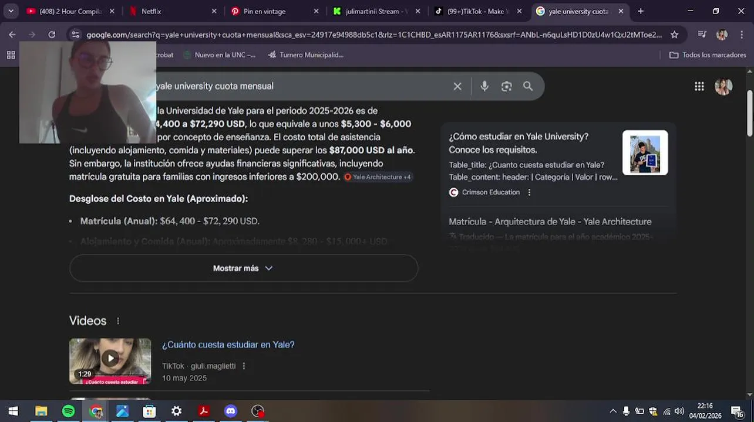754x422 pixels.
Task: Open Adobe Acrobat from the taskbar
Action: [203, 411]
